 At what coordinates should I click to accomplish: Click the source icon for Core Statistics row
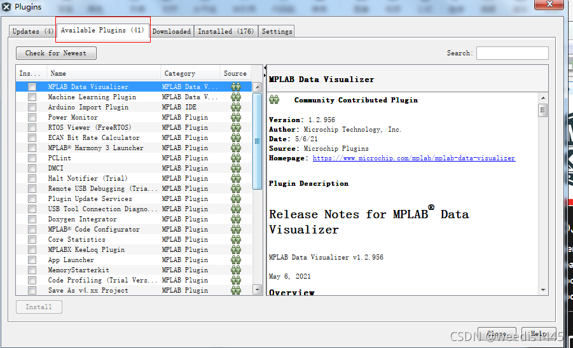coord(236,240)
